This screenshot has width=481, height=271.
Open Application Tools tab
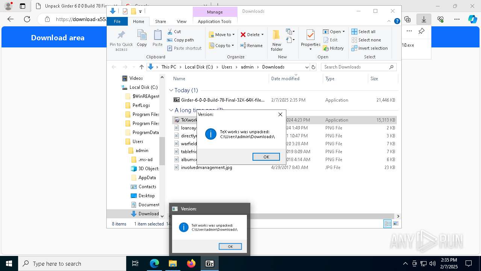pyautogui.click(x=215, y=21)
